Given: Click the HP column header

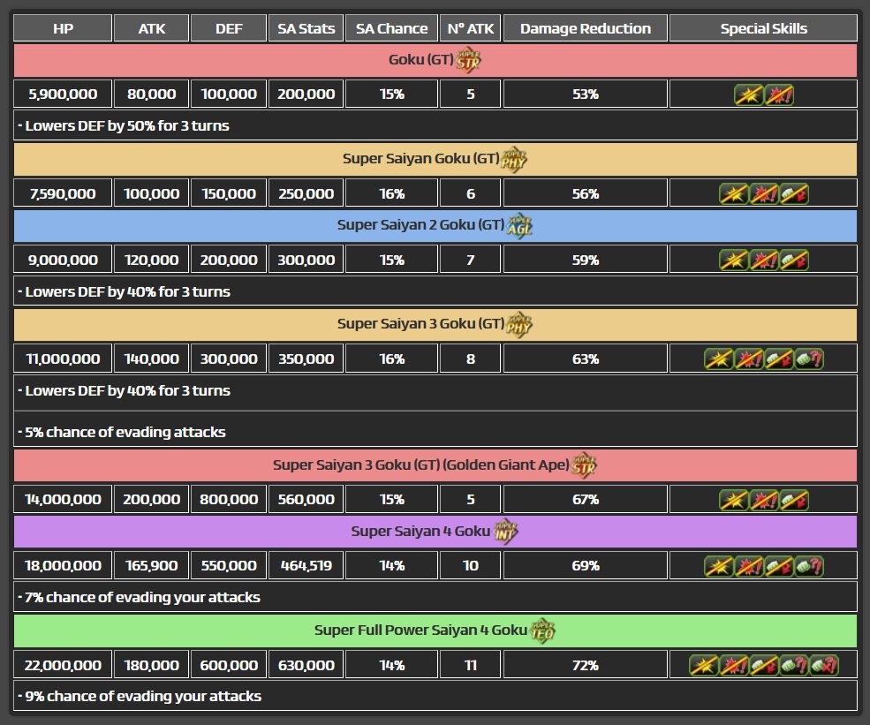Looking at the screenshot, I should (x=63, y=28).
